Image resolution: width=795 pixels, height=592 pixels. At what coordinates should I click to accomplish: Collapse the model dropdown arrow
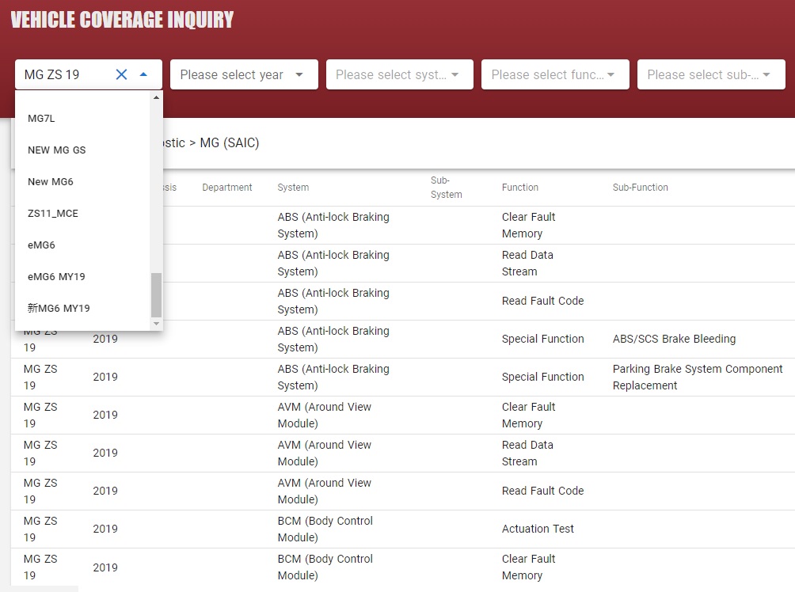coord(143,74)
